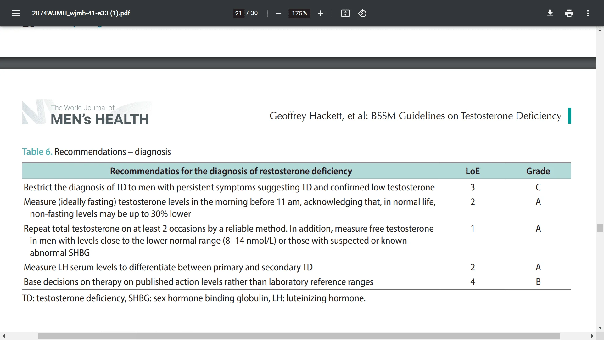604x340 pixels.
Task: Zoom in with the plus icon
Action: click(x=320, y=13)
